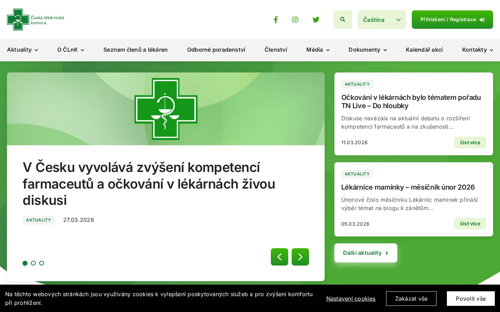Go to Seznam členů a lékáren

point(135,50)
